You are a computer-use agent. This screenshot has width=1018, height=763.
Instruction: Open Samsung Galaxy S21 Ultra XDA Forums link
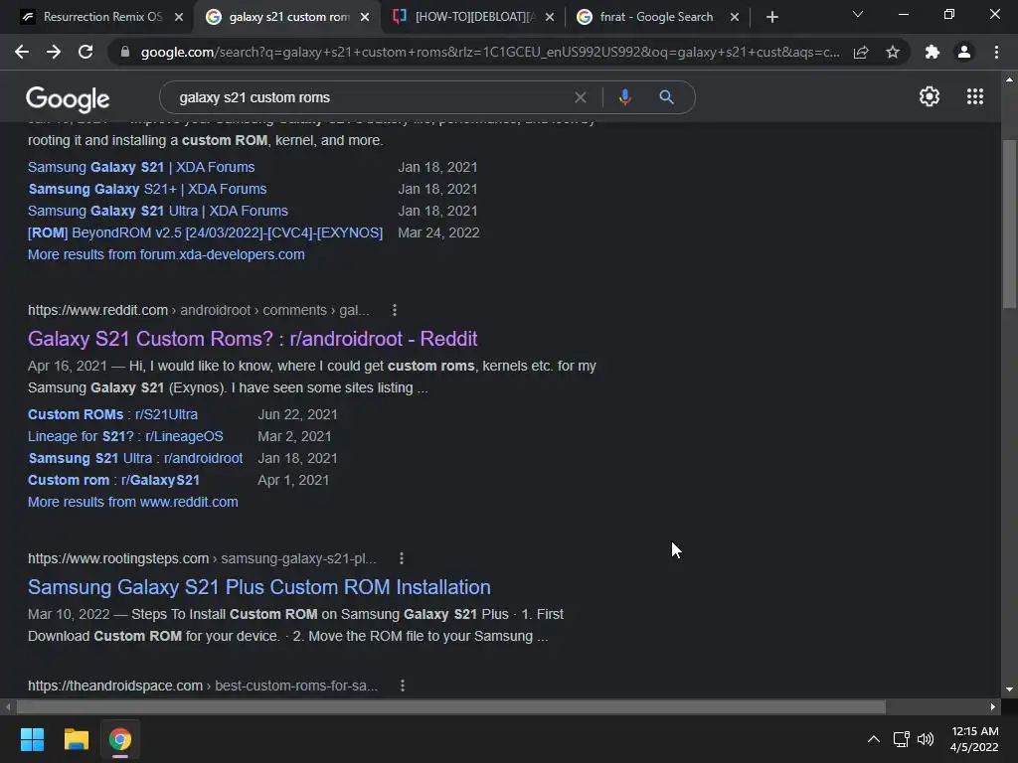point(158,211)
